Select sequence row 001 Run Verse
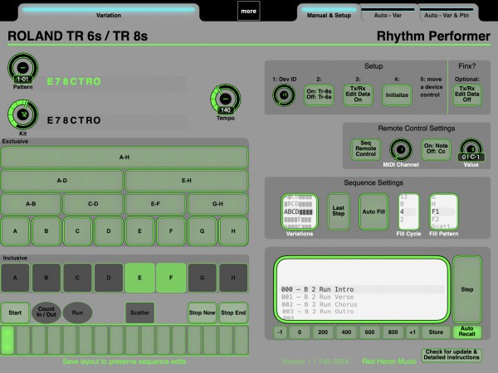This screenshot has width=498, height=373. click(x=363, y=297)
